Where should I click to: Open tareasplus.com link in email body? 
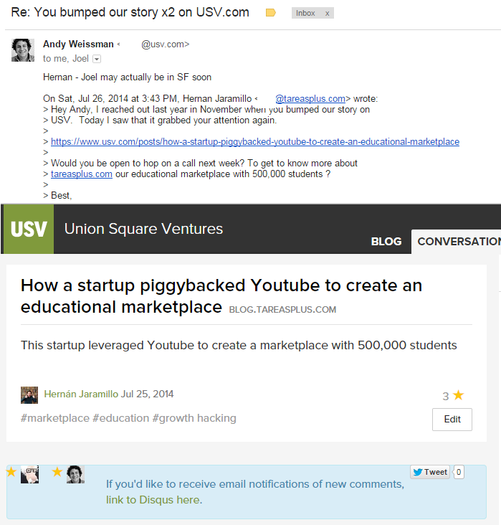(82, 174)
